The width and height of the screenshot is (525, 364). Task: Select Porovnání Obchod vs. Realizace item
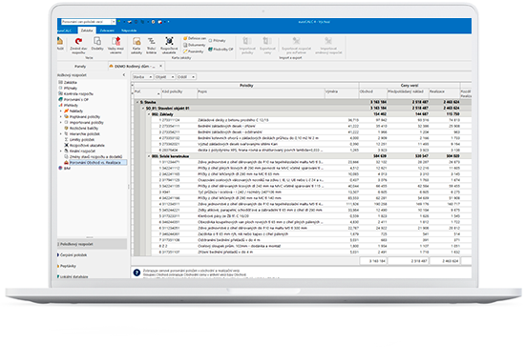point(95,162)
